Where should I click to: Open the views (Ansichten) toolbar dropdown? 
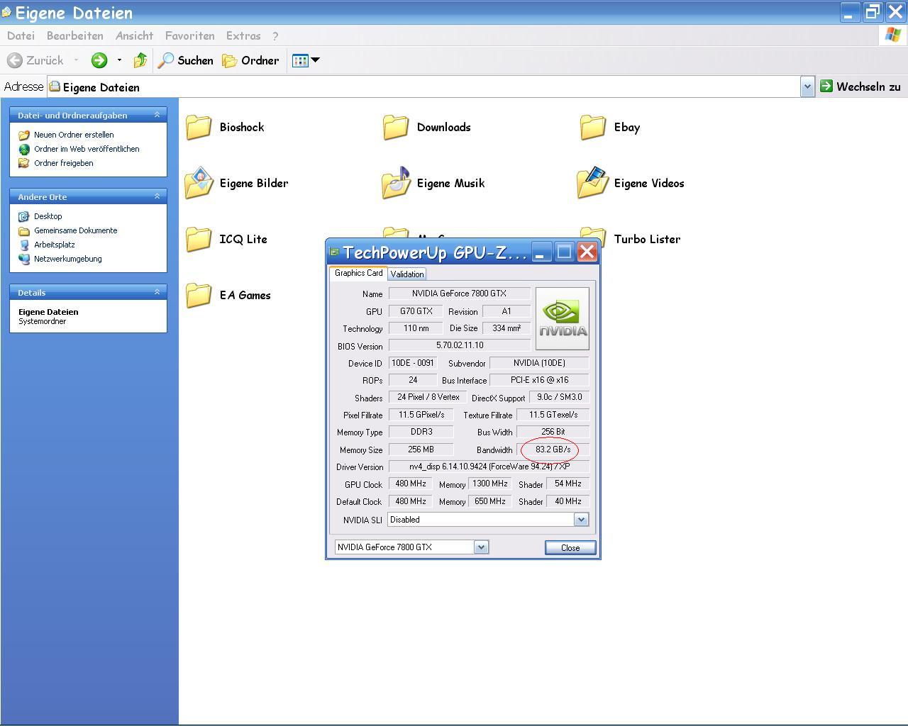[x=306, y=61]
